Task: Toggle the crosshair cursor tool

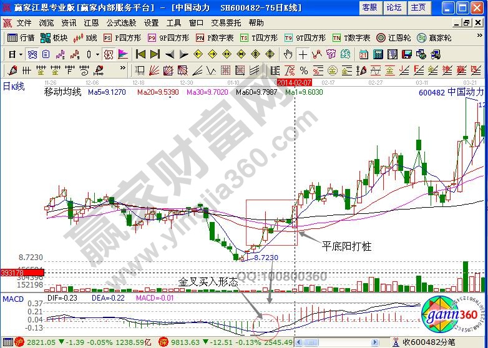Action: pos(303,54)
